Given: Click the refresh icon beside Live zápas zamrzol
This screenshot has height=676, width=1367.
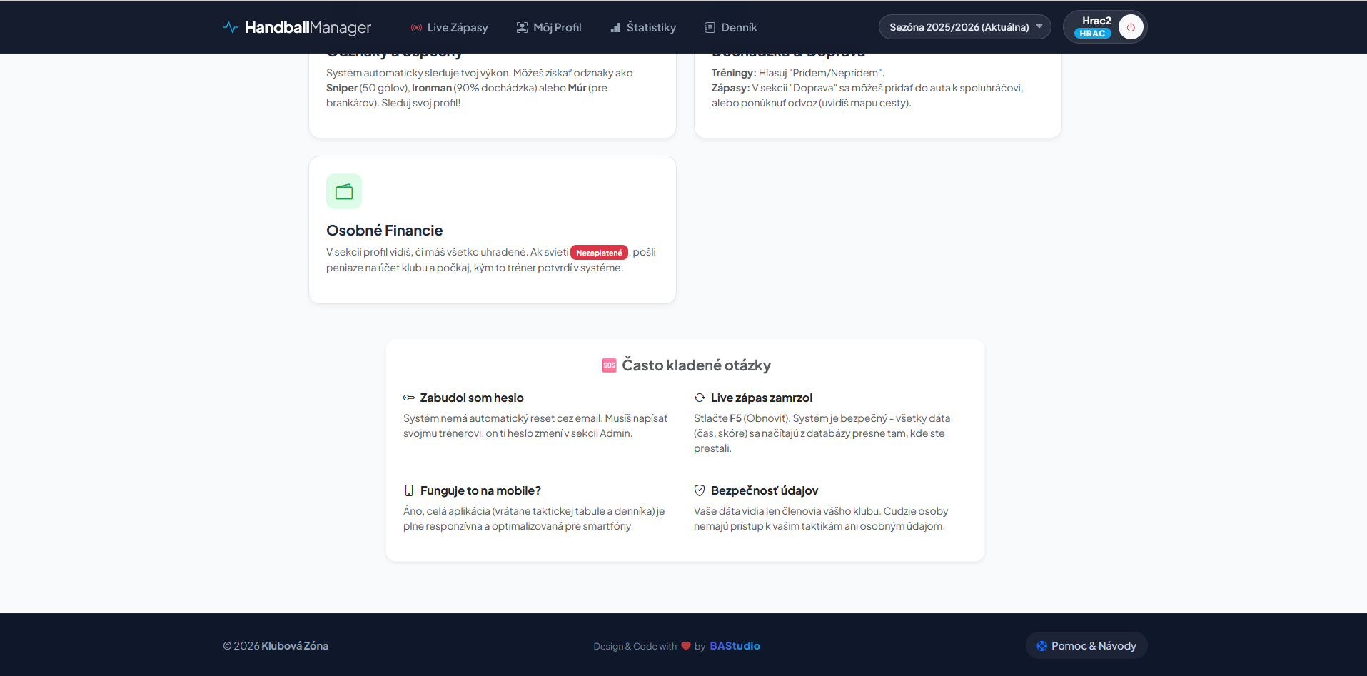Looking at the screenshot, I should [700, 398].
